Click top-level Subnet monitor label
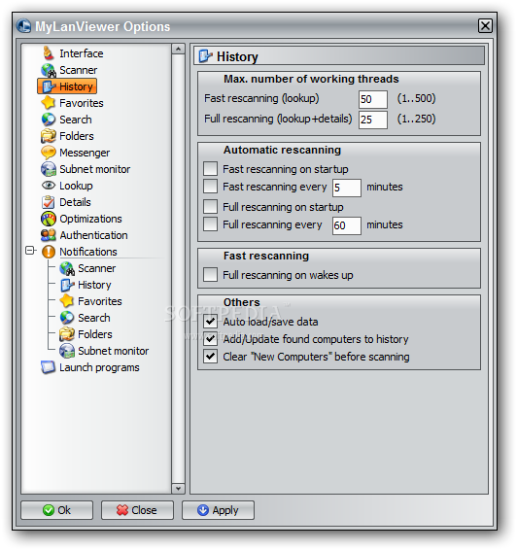Screen dimensions: 517x550 [94, 169]
